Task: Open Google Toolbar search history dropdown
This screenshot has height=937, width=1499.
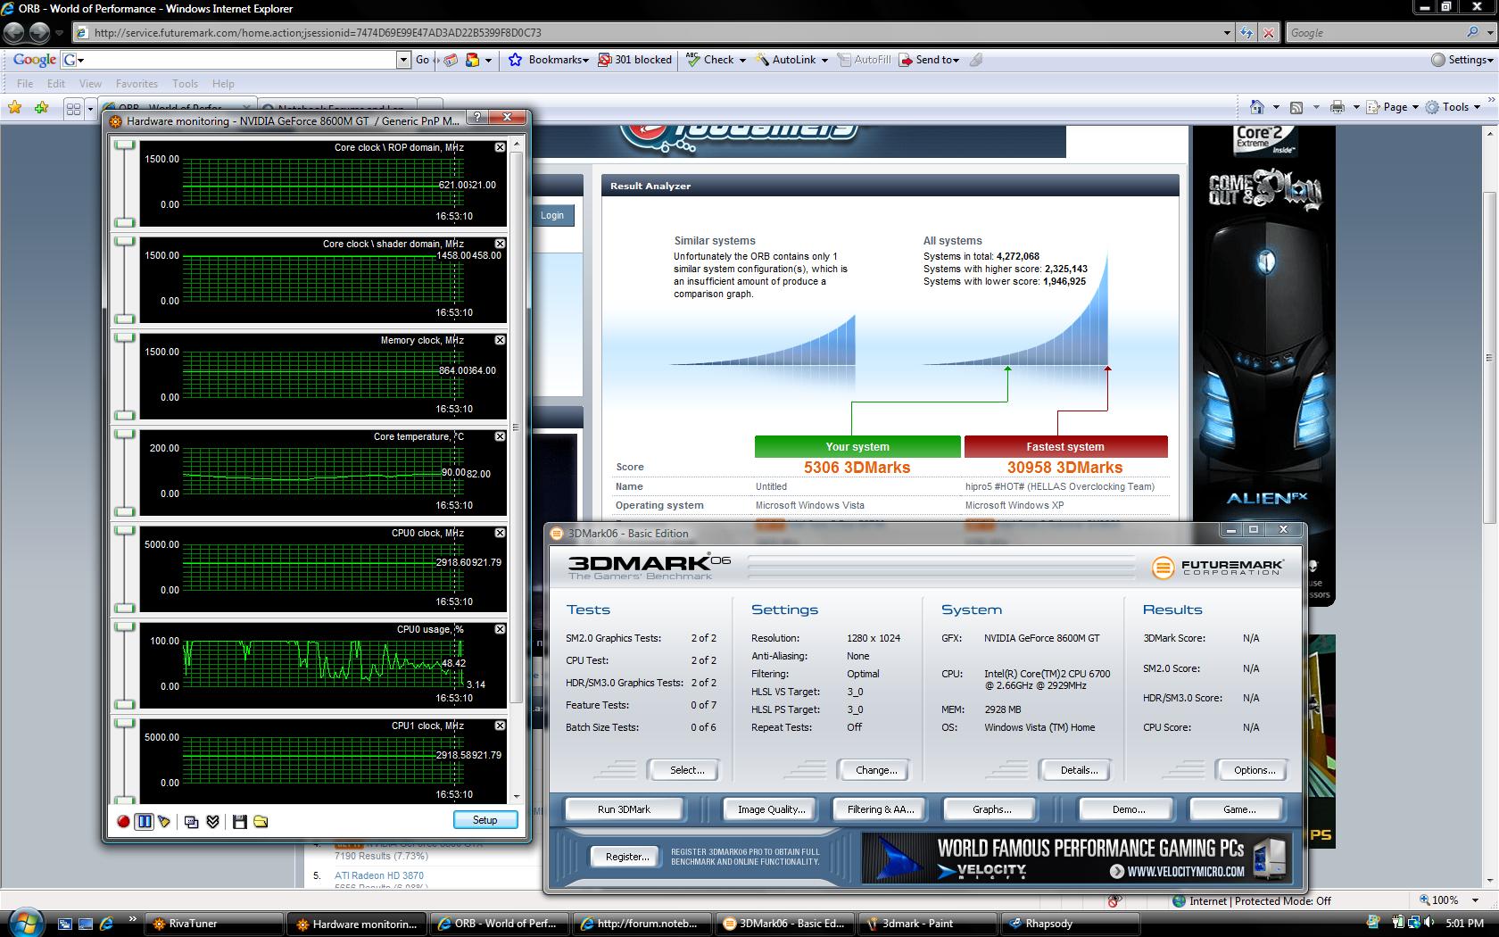Action: (x=403, y=60)
